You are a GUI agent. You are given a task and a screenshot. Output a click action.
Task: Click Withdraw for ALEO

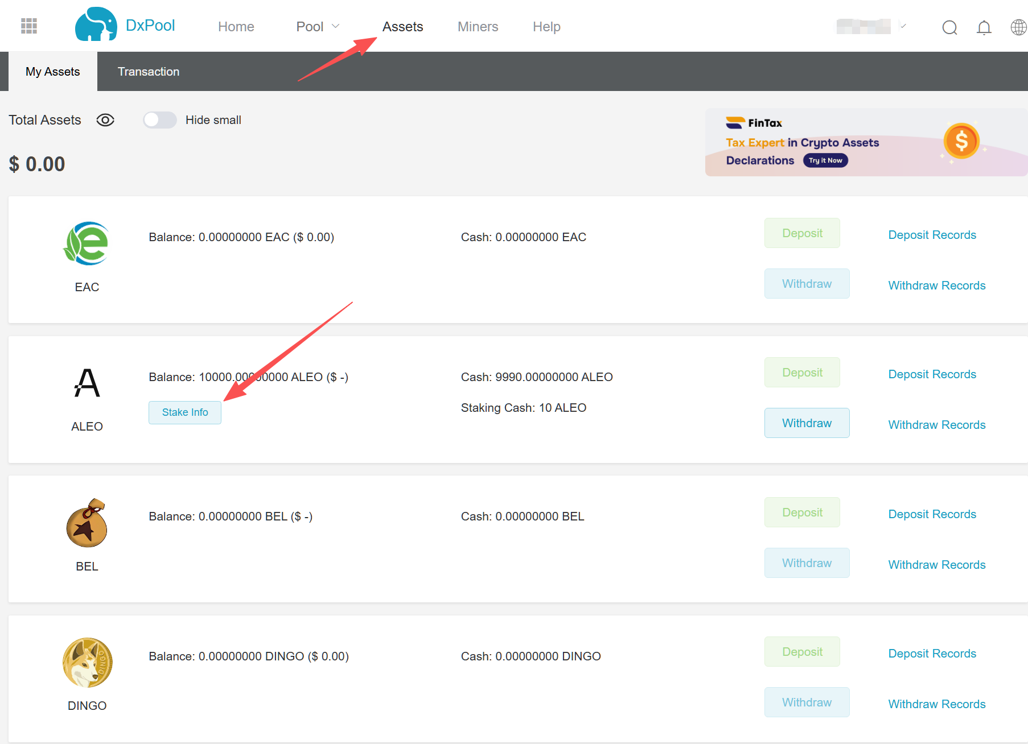click(x=807, y=423)
